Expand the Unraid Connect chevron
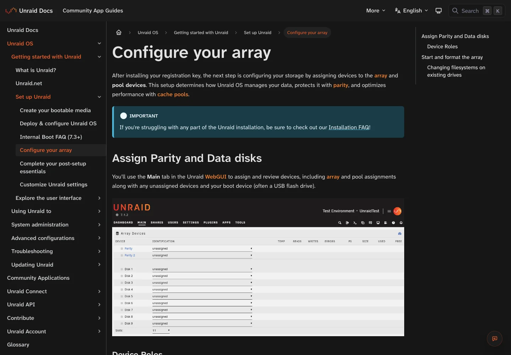The width and height of the screenshot is (511, 355). [x=99, y=291]
